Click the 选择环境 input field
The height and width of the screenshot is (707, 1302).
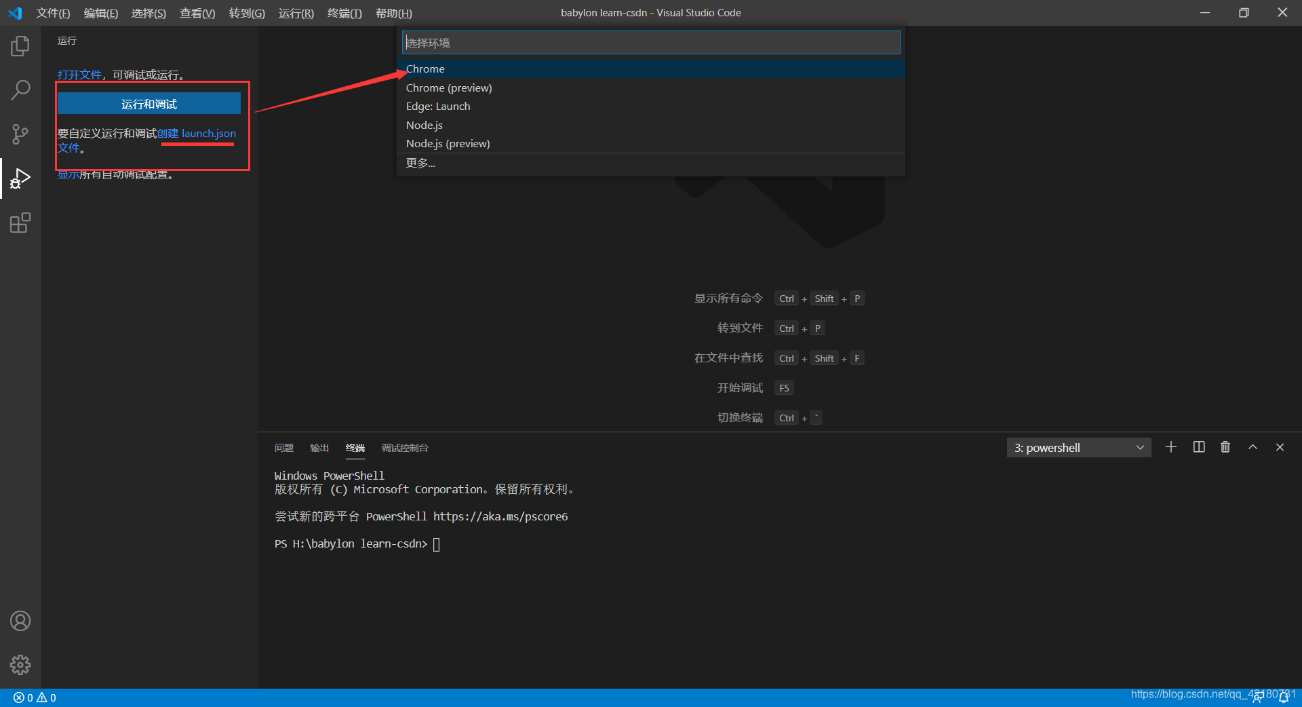pyautogui.click(x=651, y=43)
